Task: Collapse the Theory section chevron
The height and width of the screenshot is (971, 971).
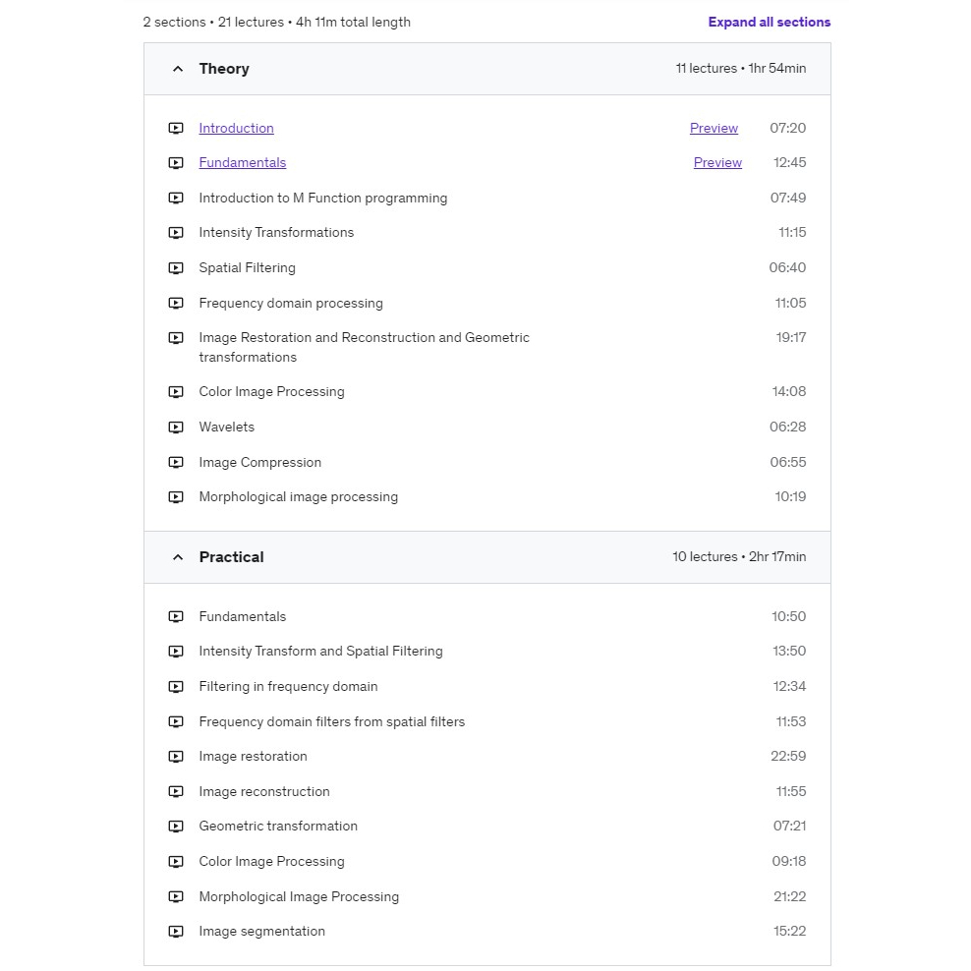Action: 178,69
